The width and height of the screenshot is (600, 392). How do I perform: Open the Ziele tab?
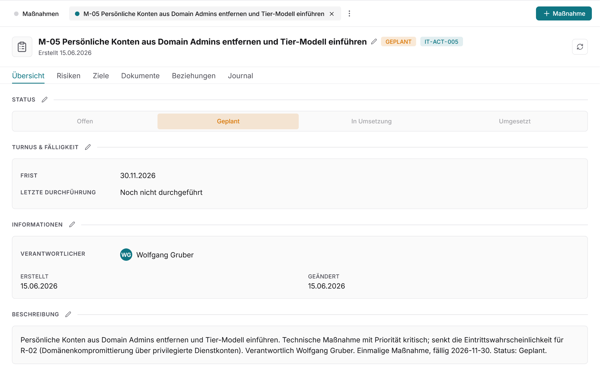point(101,76)
